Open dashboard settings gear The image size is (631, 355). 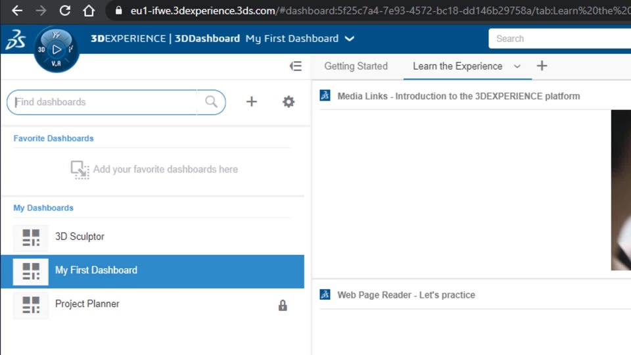click(x=289, y=102)
